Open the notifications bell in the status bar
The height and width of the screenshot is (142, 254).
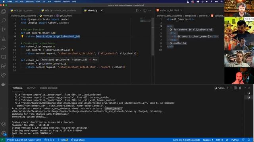[x=249, y=140]
